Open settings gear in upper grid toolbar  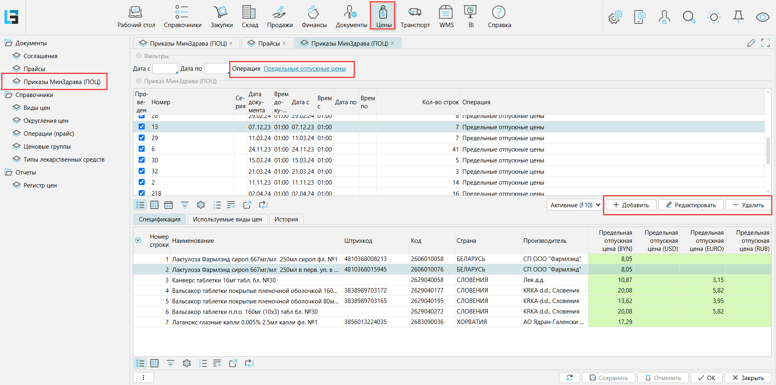pyautogui.click(x=201, y=205)
